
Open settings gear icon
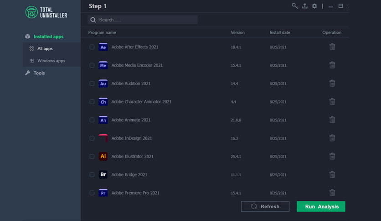point(314,6)
